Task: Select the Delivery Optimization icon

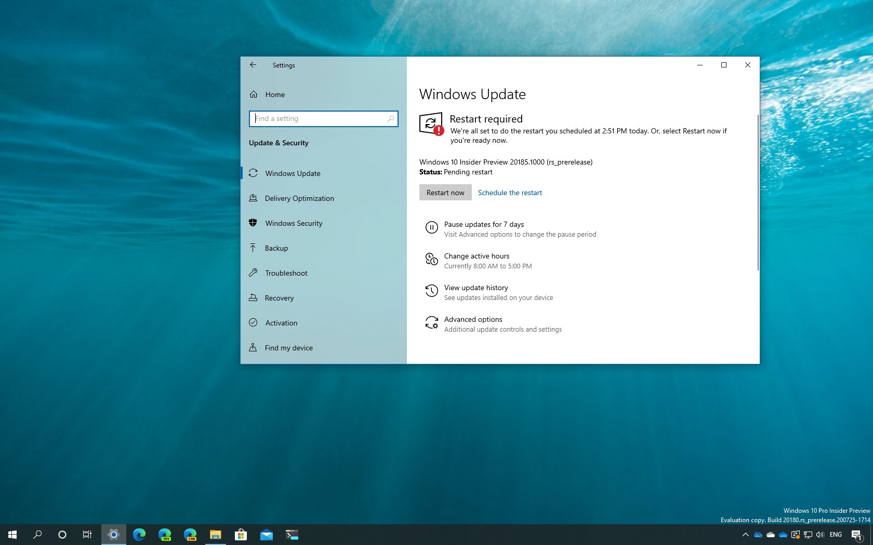Action: tap(253, 198)
